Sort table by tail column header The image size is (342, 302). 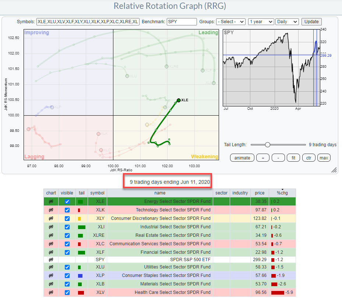82,193
